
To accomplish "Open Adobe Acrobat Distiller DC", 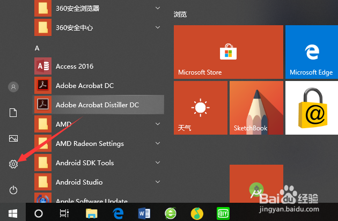I will 98,105.
